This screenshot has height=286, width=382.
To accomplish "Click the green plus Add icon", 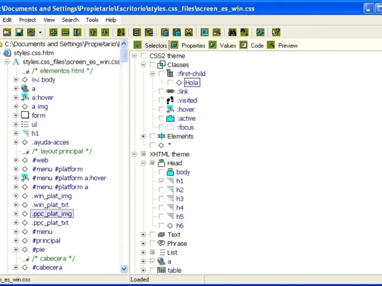I will coord(53,32).
